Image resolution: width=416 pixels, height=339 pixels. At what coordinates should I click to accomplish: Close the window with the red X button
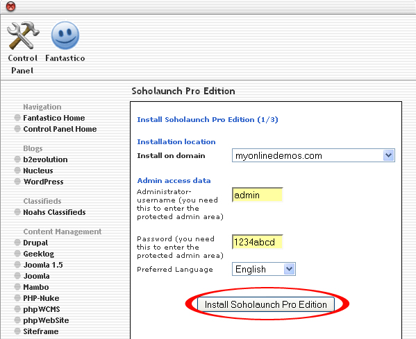click(10, 6)
